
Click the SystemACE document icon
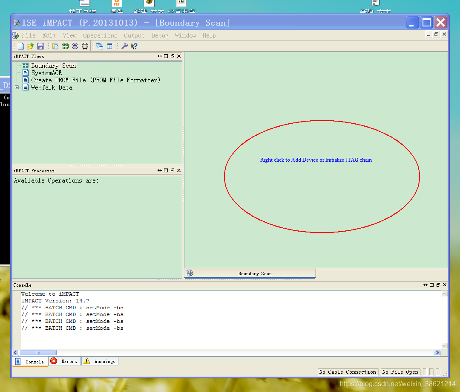26,73
